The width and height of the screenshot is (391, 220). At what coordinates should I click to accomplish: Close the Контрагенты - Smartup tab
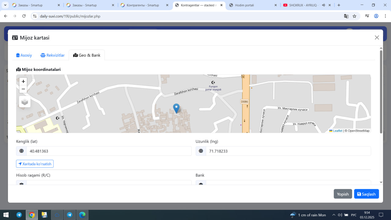tap(167, 5)
